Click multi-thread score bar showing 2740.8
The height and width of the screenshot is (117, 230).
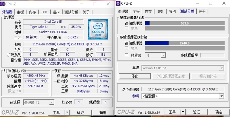185,43
